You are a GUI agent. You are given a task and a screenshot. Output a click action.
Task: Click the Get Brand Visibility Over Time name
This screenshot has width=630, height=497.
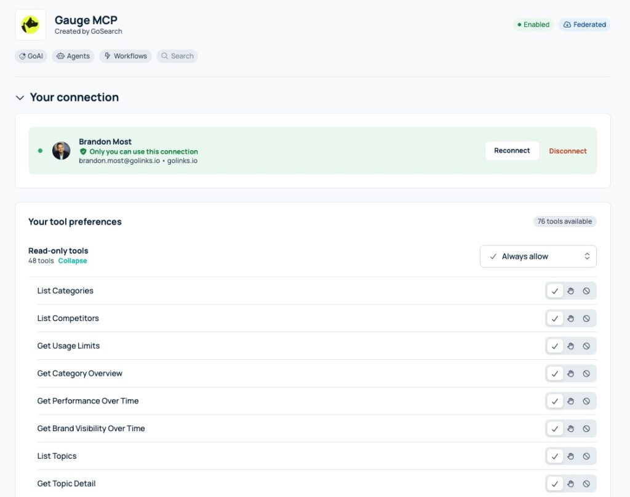pyautogui.click(x=91, y=428)
